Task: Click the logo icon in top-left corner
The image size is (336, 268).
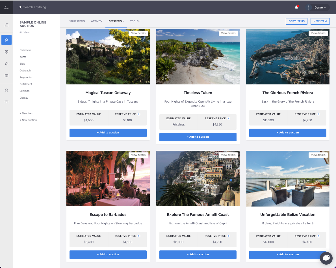Action: coord(6,7)
